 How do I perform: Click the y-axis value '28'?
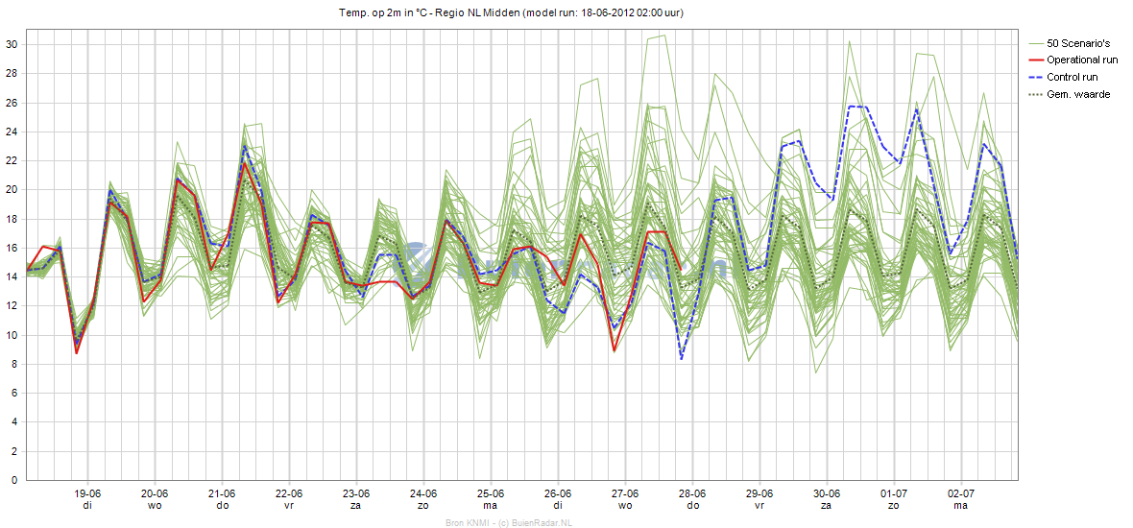[12, 74]
